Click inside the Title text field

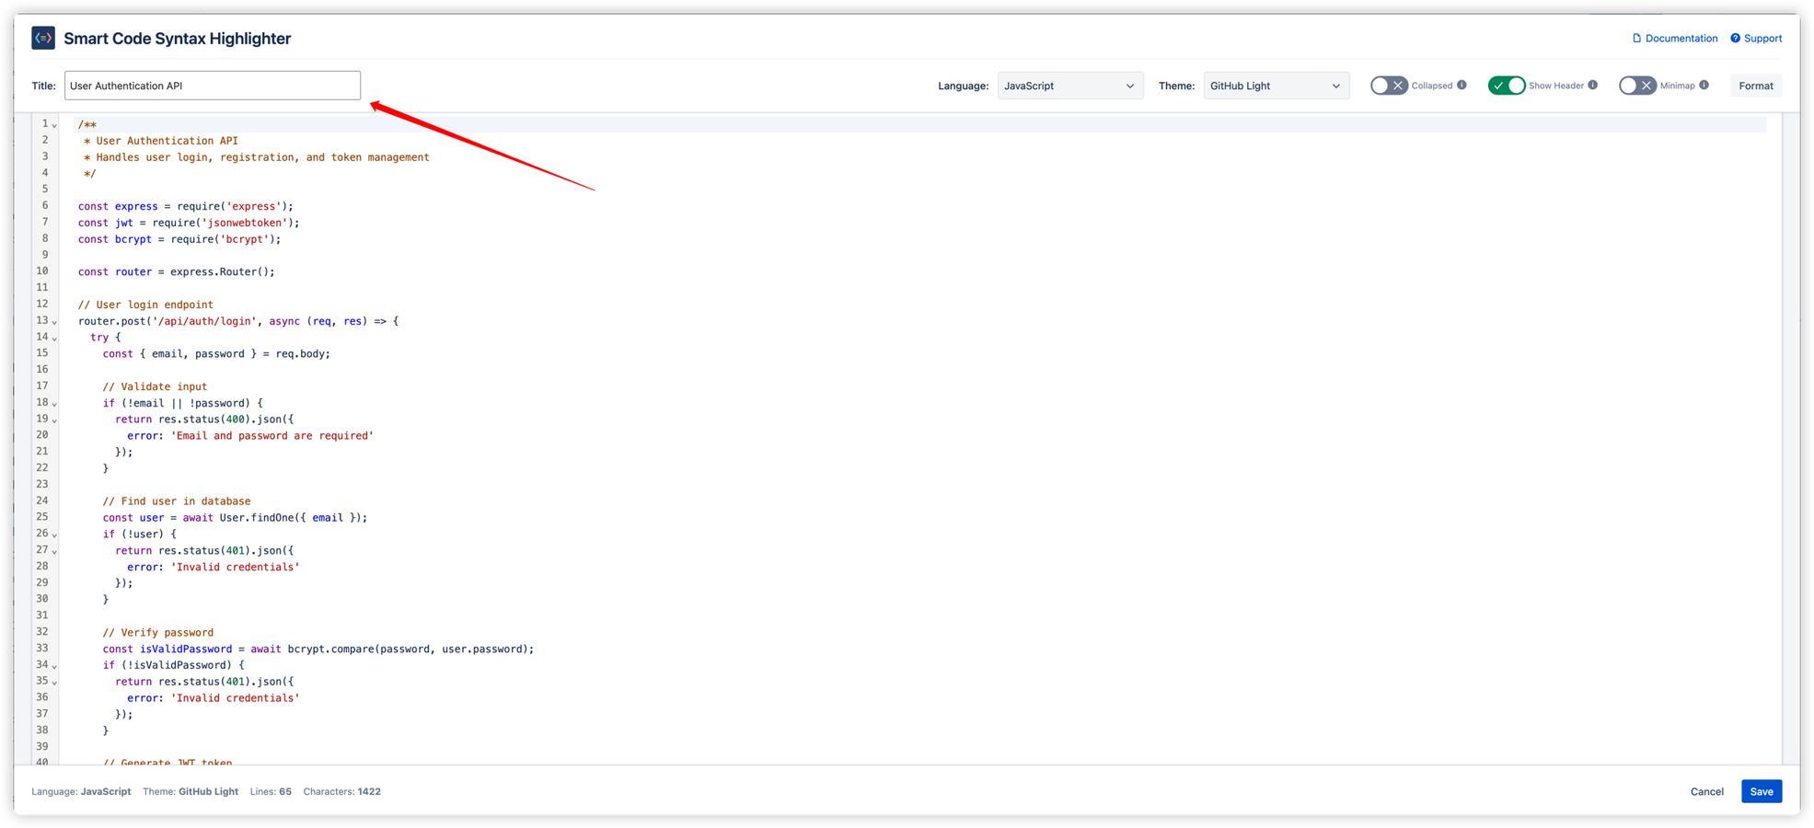212,85
